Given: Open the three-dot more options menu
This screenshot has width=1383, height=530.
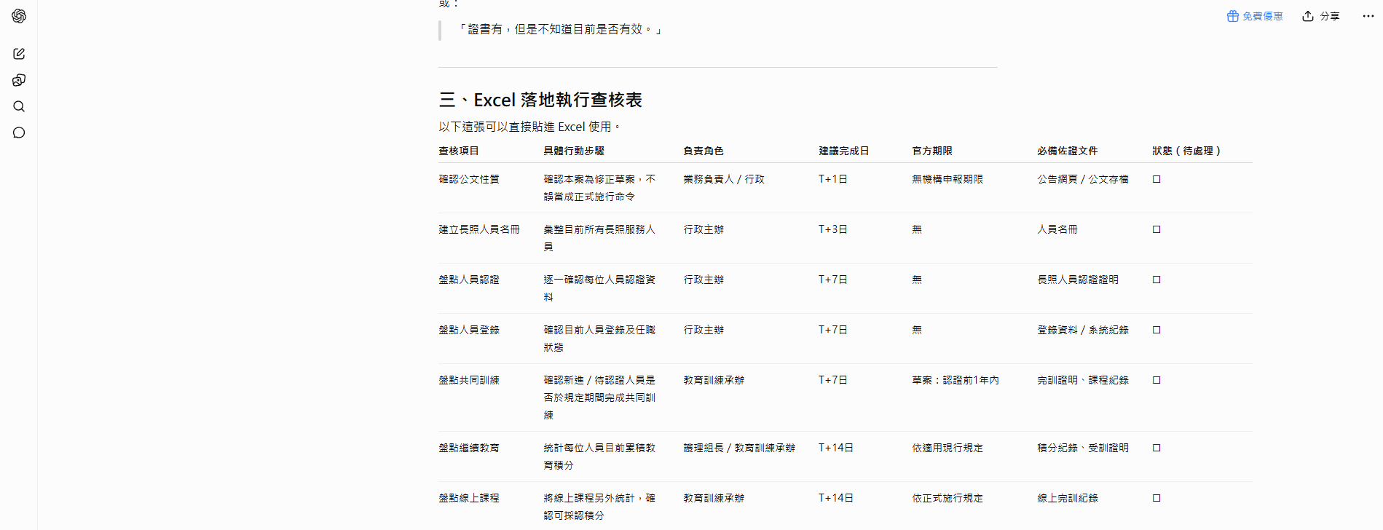Looking at the screenshot, I should click(1368, 16).
